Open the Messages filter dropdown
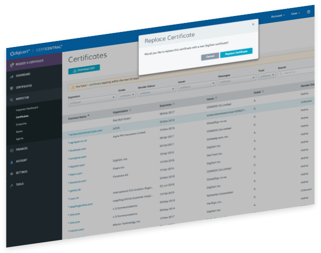321x253 pixels. [x=237, y=80]
